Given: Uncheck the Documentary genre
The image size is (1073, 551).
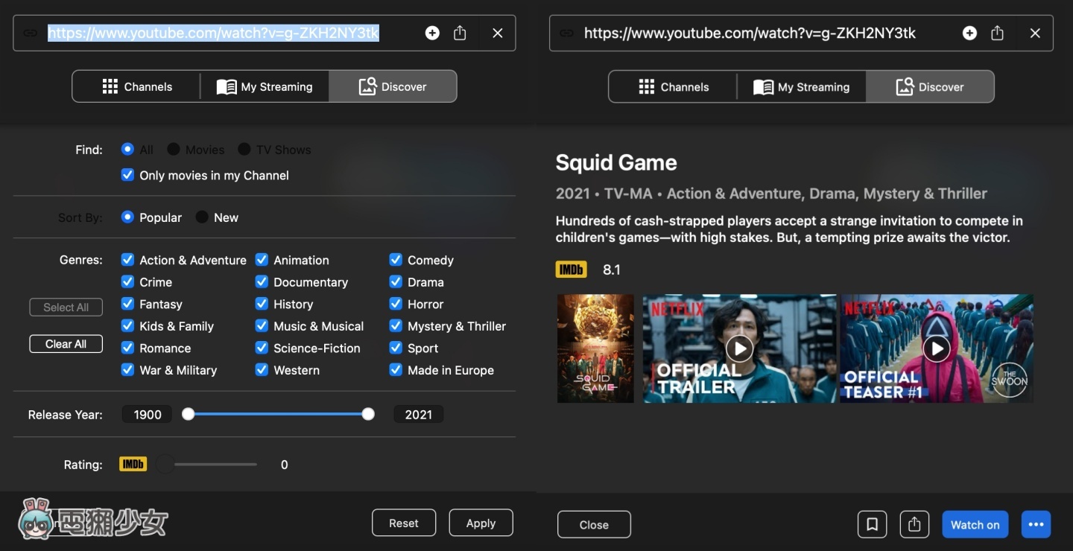Looking at the screenshot, I should click(262, 282).
